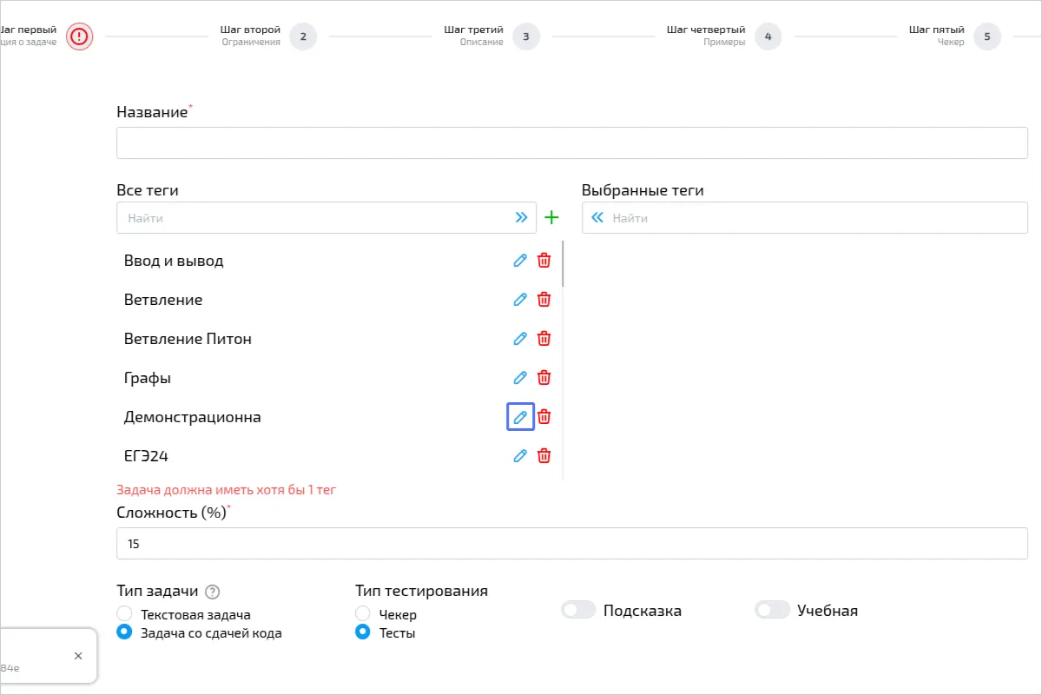Click the Название input field

tap(571, 143)
